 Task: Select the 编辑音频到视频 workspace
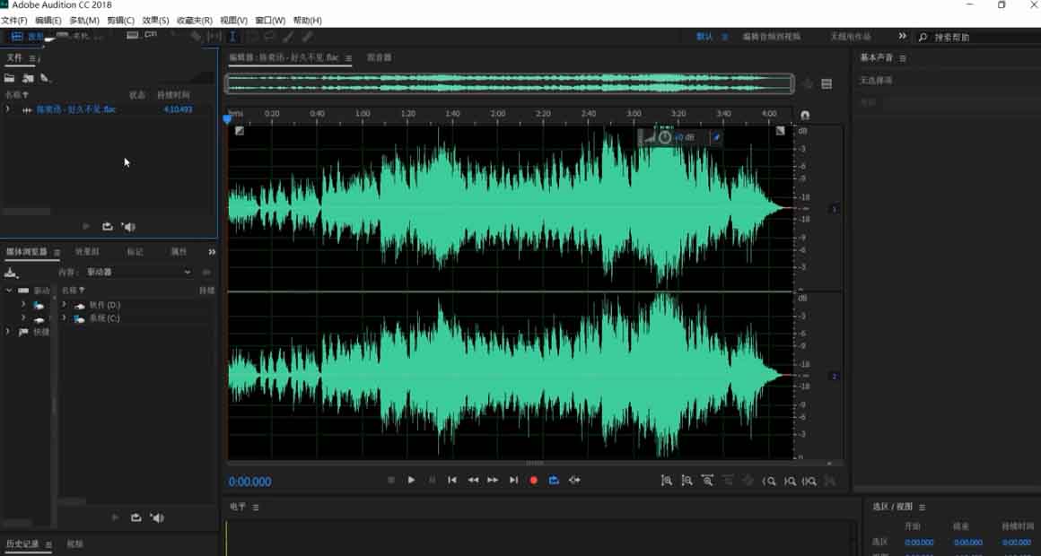pyautogui.click(x=771, y=37)
